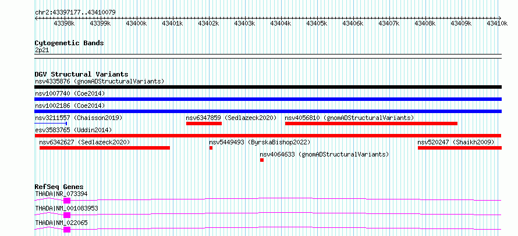Click the 43404k ruler tick label

(281, 23)
